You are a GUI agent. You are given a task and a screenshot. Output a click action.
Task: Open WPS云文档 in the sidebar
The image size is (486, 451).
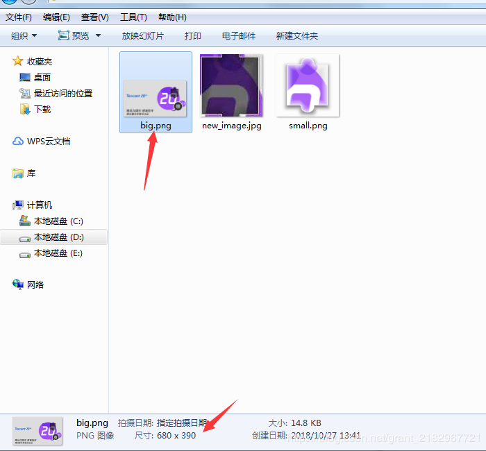pyautogui.click(x=49, y=142)
